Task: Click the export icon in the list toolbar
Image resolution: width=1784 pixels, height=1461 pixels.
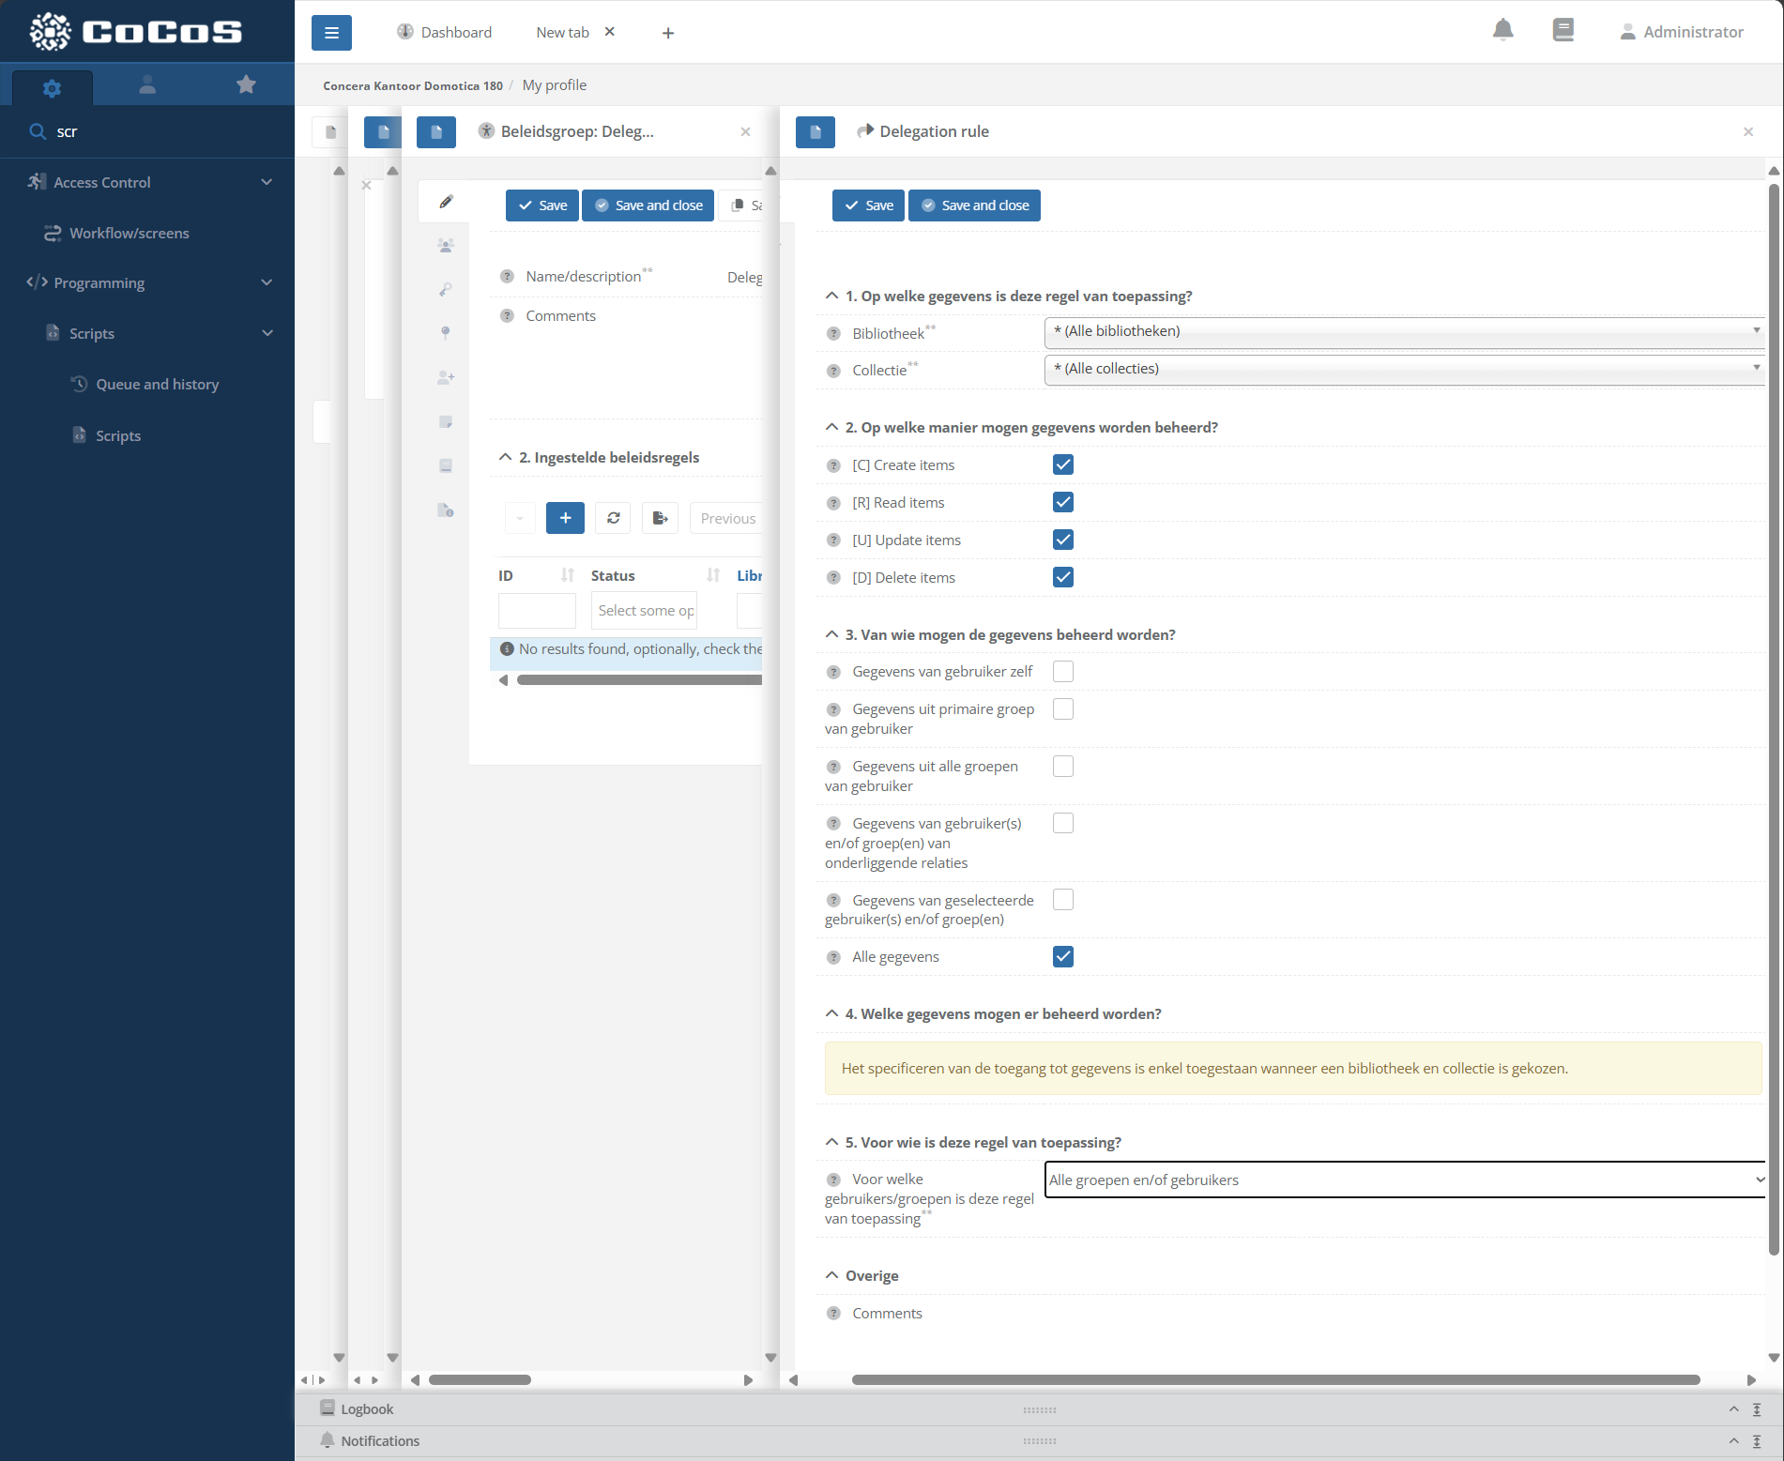Action: [x=660, y=518]
